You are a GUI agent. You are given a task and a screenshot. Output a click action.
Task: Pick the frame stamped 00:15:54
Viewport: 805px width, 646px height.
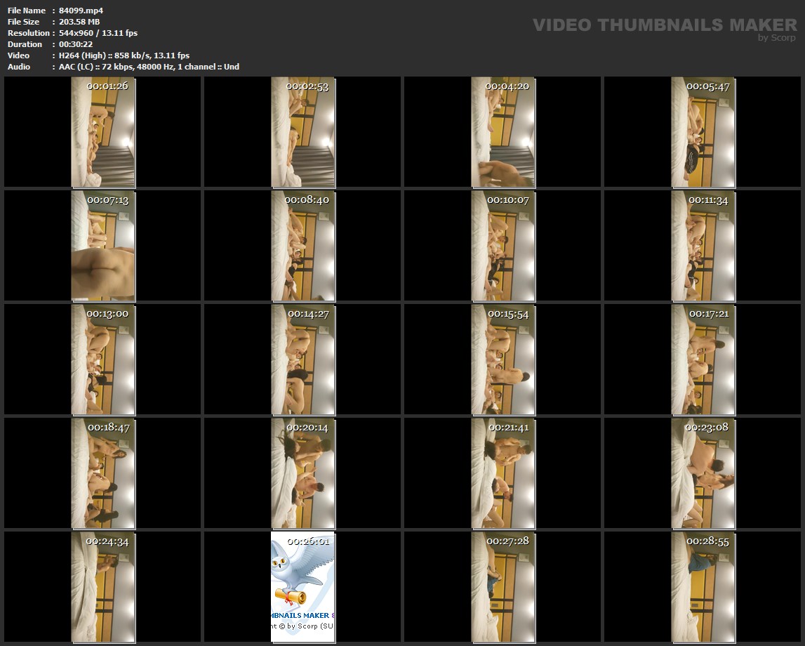tap(503, 360)
